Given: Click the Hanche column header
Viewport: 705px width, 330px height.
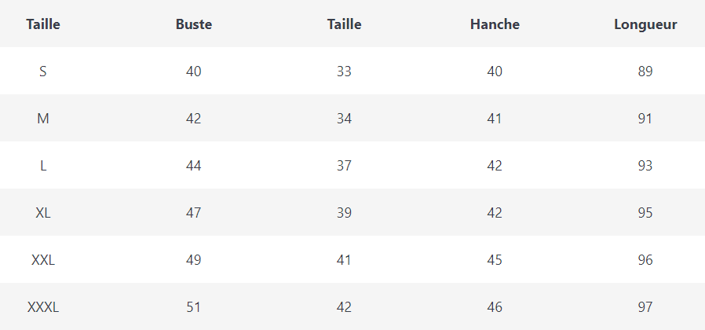Looking at the screenshot, I should [x=495, y=24].
